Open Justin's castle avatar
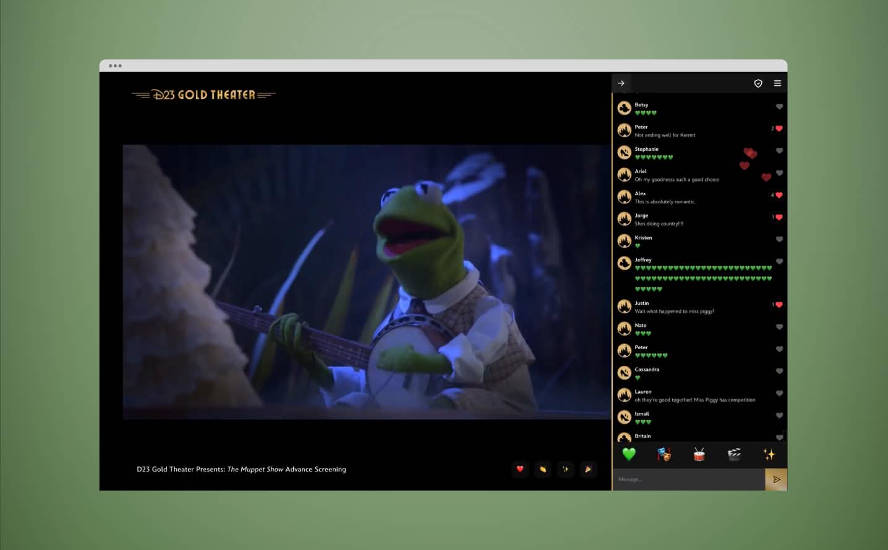This screenshot has width=888, height=550. coord(625,307)
